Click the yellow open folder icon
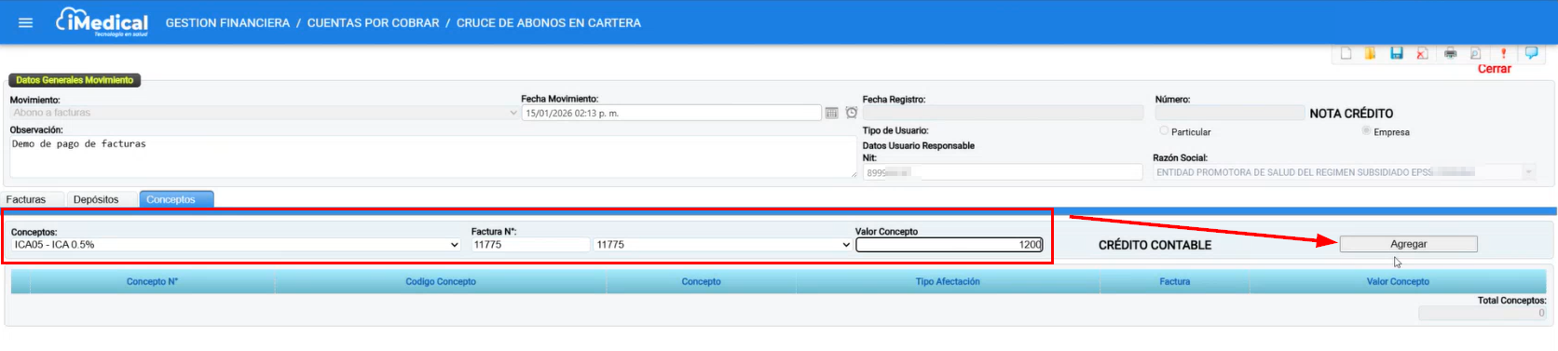Viewport: 1558px width, 351px height. [1371, 54]
